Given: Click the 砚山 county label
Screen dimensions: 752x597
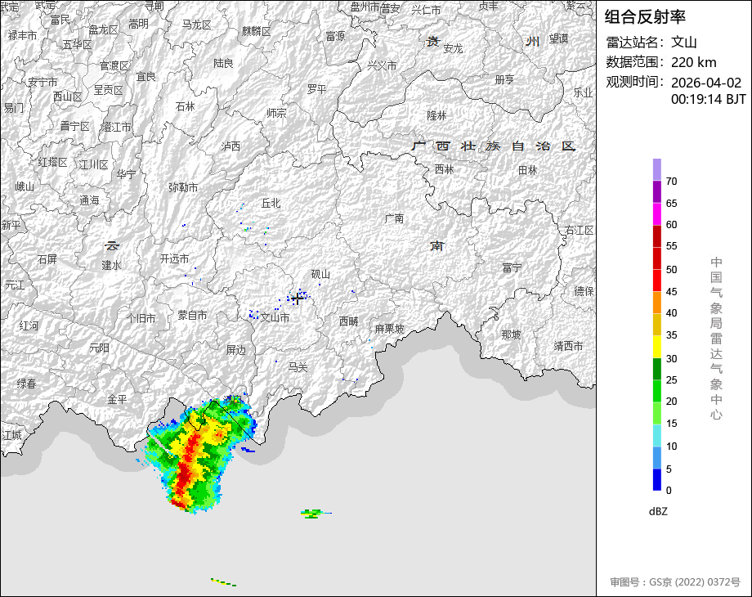Looking at the screenshot, I should click(x=320, y=274).
